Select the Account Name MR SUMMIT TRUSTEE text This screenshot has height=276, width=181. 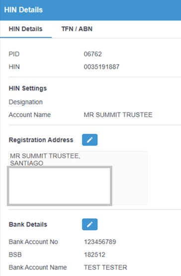coord(118,115)
